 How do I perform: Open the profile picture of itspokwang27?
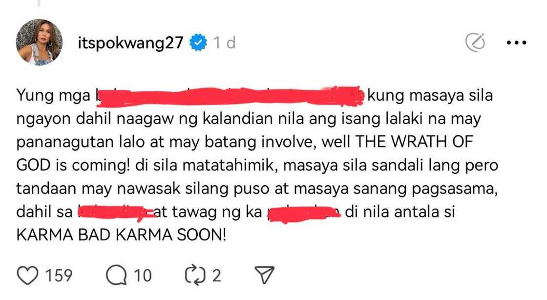(39, 42)
